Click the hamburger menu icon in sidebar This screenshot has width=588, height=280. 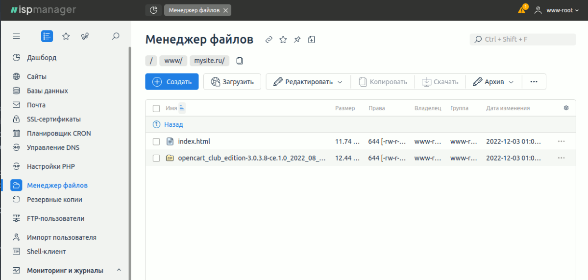(16, 36)
